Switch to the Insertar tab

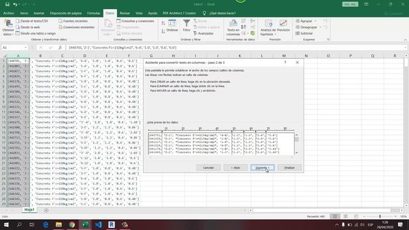[x=39, y=13]
